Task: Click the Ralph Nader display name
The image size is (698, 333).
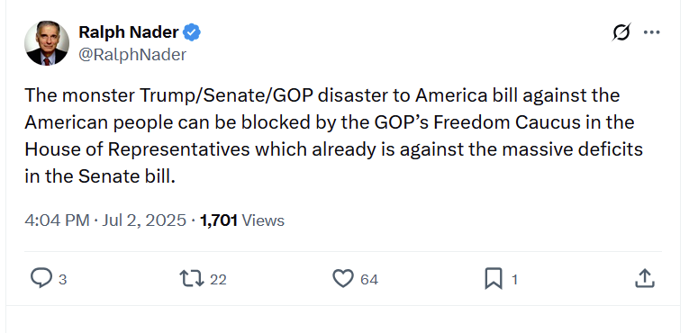Action: [129, 32]
